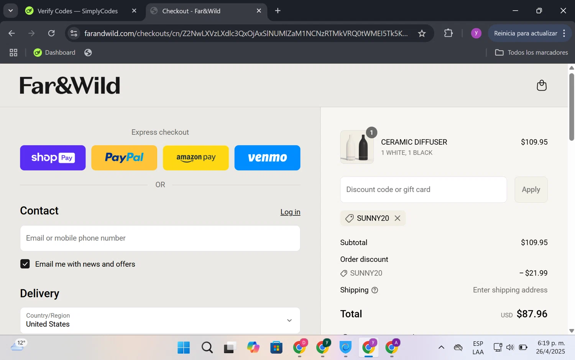575x360 pixels.
Task: Click the page vertical scrollbar
Action: coord(572,107)
